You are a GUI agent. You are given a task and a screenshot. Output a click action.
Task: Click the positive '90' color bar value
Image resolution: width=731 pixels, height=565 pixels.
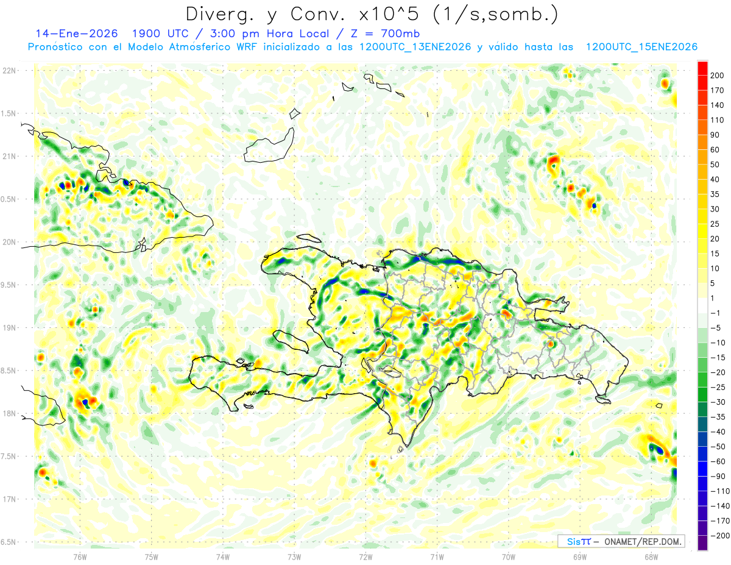(715, 135)
